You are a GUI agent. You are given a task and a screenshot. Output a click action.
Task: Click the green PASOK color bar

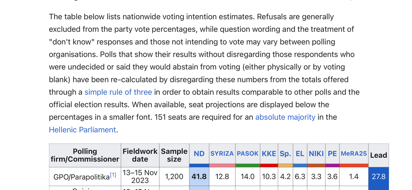click(x=248, y=165)
